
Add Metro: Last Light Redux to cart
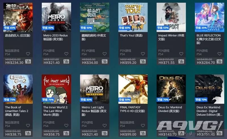tap(104, 133)
